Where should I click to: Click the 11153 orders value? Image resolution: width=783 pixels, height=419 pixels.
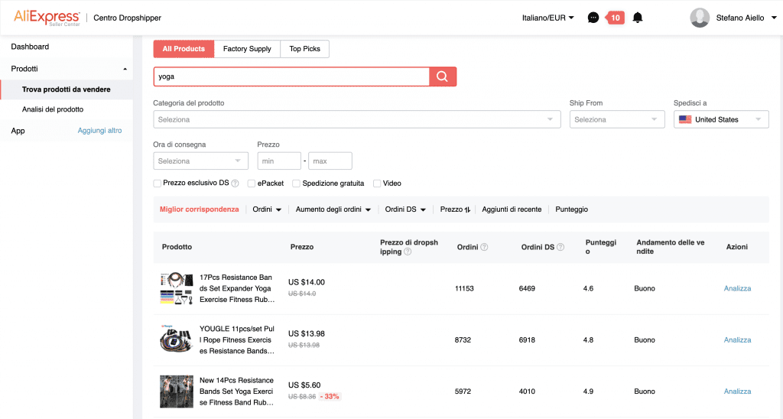[x=464, y=289]
